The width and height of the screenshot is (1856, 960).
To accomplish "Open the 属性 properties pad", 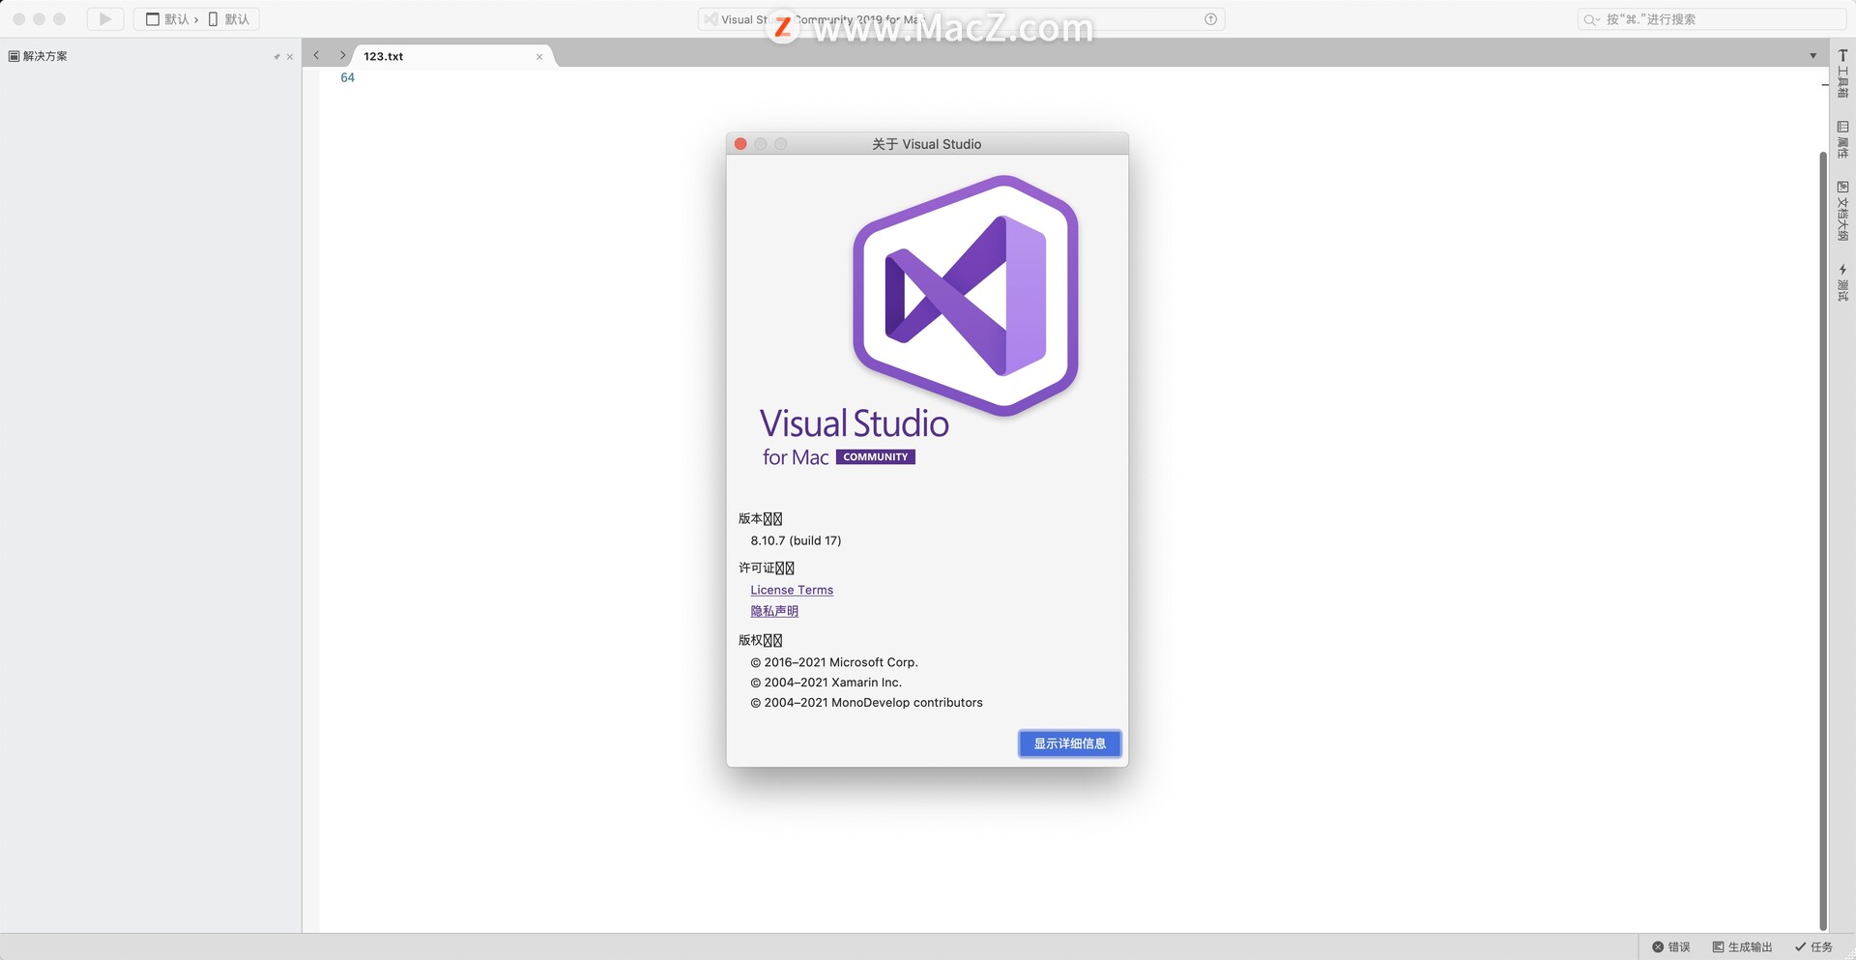I will [x=1842, y=139].
